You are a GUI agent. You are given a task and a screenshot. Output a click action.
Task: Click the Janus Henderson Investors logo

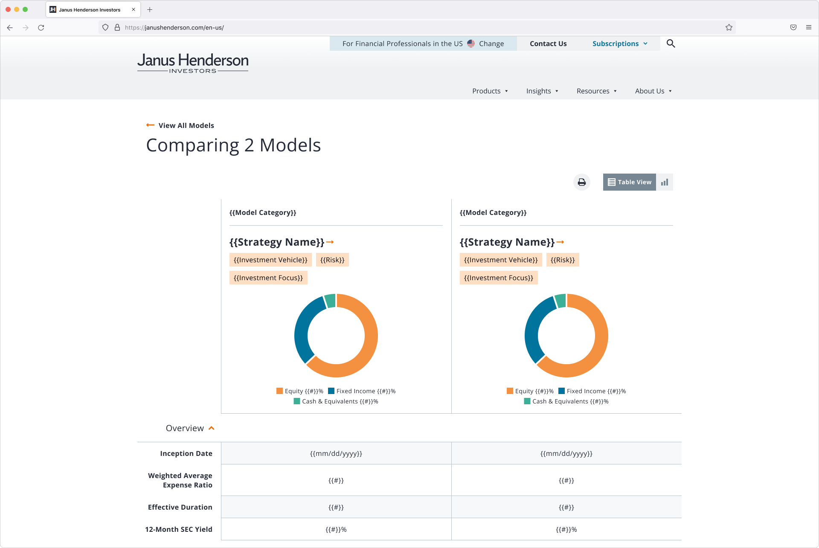click(193, 63)
